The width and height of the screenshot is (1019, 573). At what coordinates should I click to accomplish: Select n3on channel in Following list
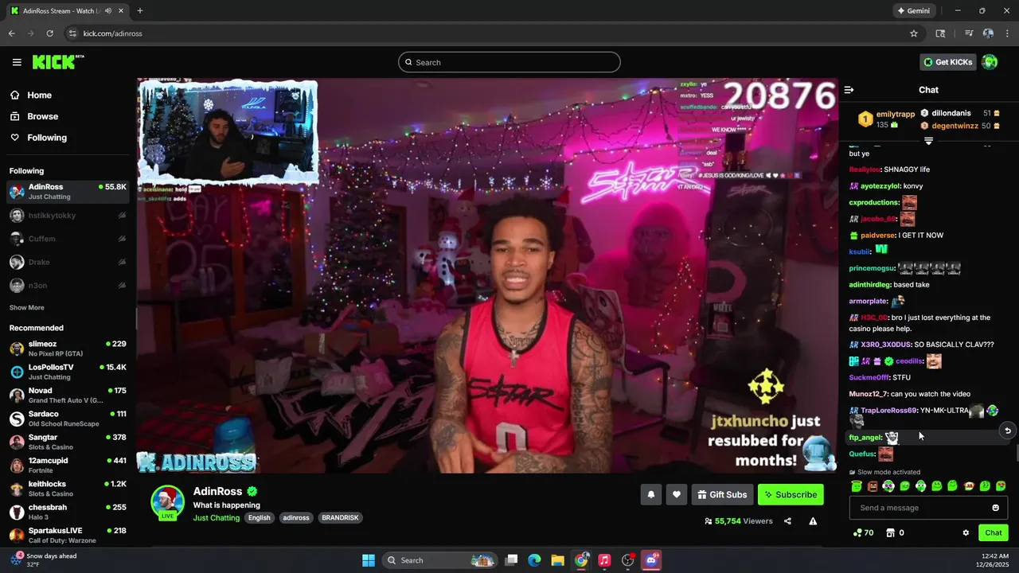[68, 285]
